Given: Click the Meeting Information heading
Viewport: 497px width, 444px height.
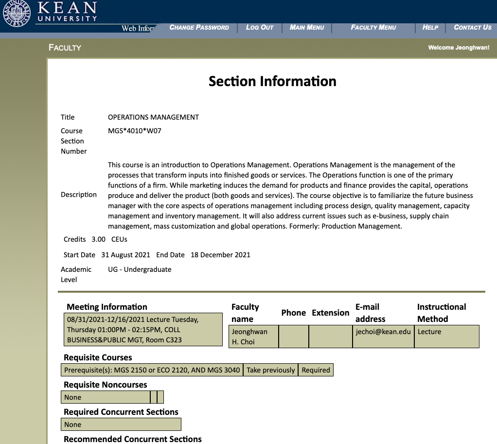Looking at the screenshot, I should 107,307.
